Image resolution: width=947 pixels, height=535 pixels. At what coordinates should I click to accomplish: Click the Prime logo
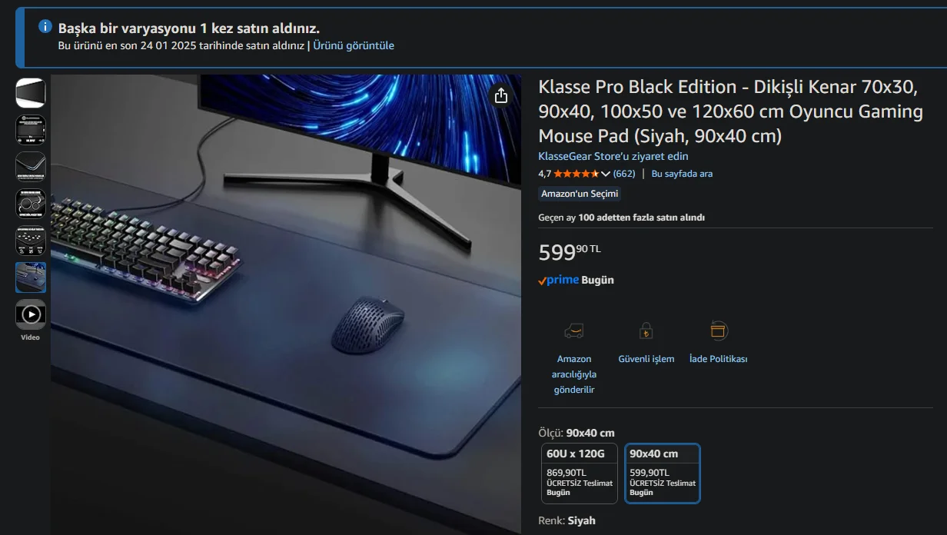click(558, 280)
